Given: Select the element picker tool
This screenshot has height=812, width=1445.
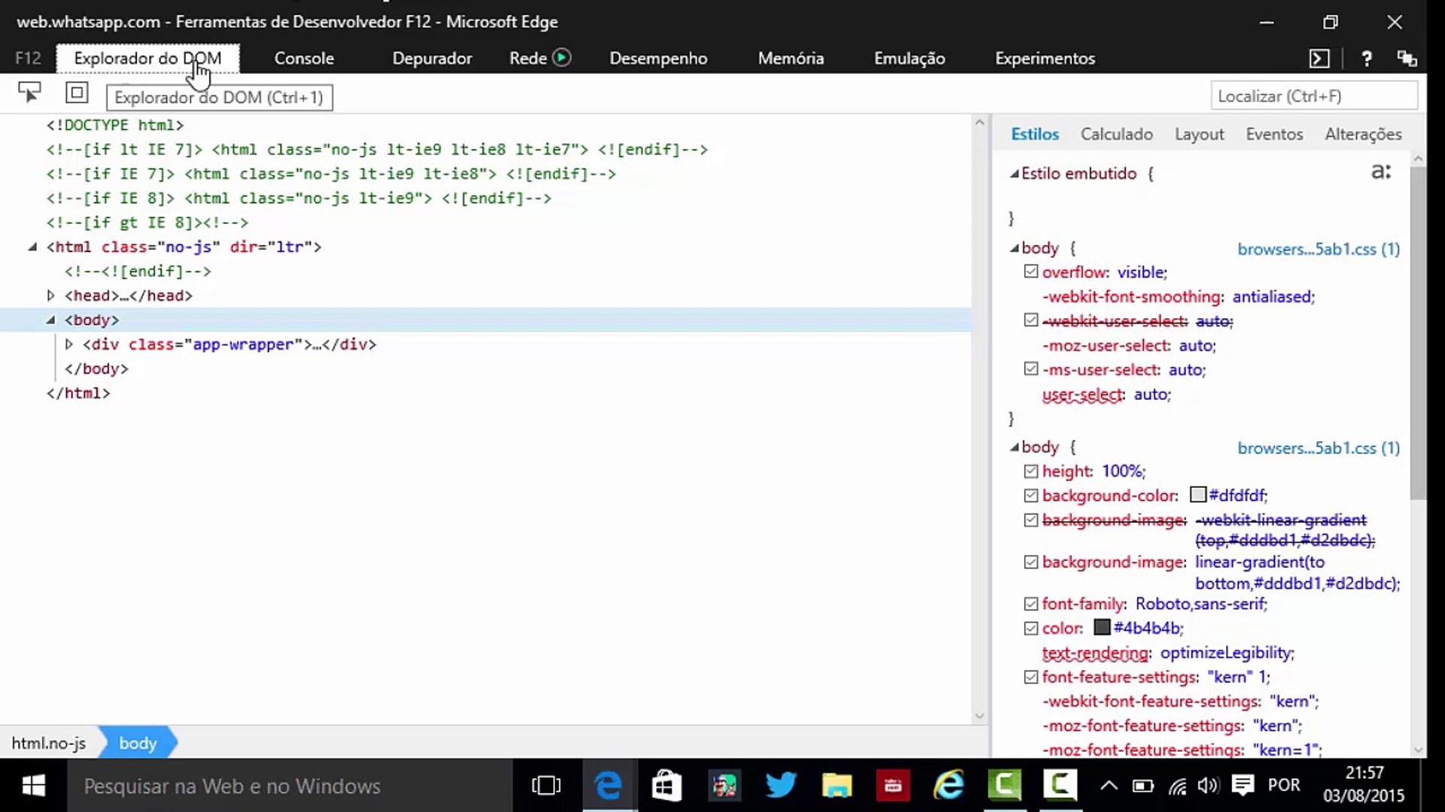Looking at the screenshot, I should 29,92.
